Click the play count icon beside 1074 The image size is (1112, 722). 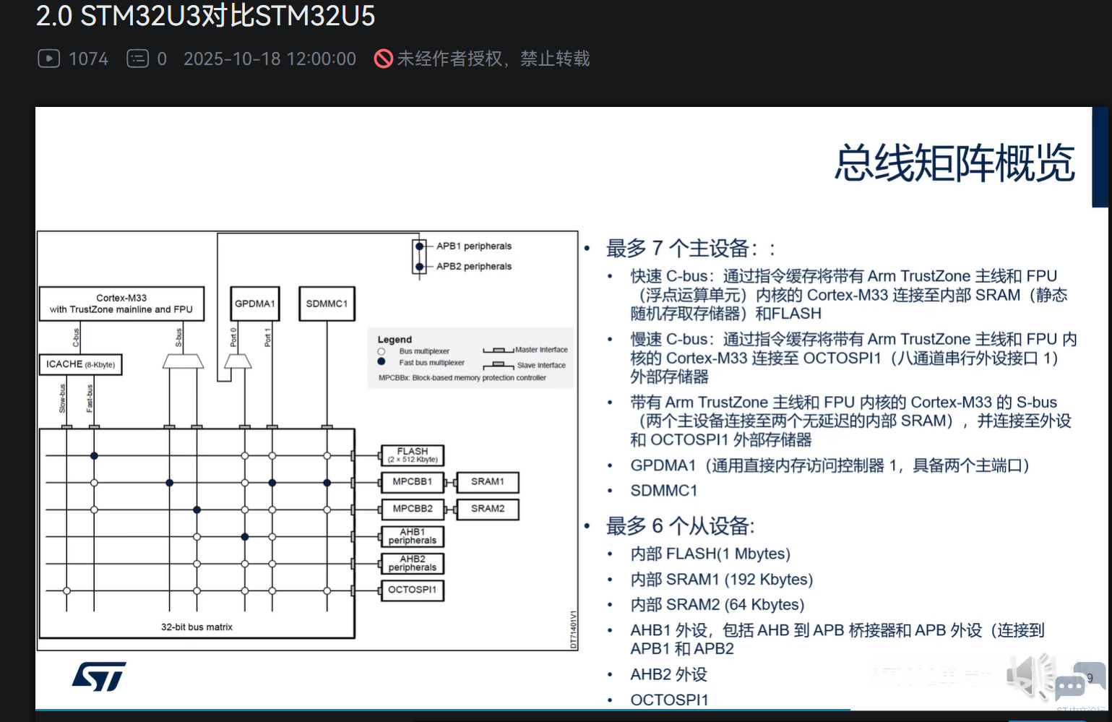pyautogui.click(x=48, y=59)
